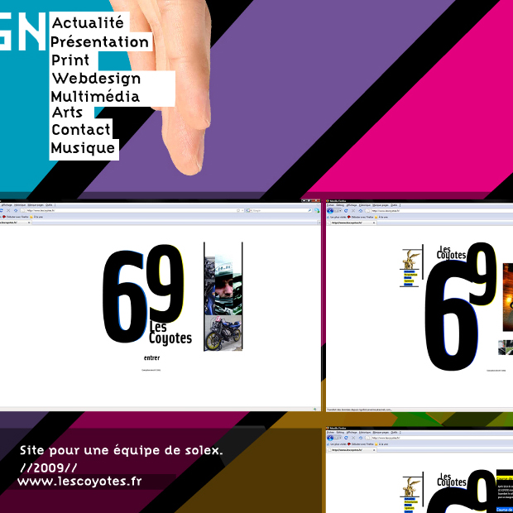
Task: Open the Musique menu item
Action: [x=83, y=148]
